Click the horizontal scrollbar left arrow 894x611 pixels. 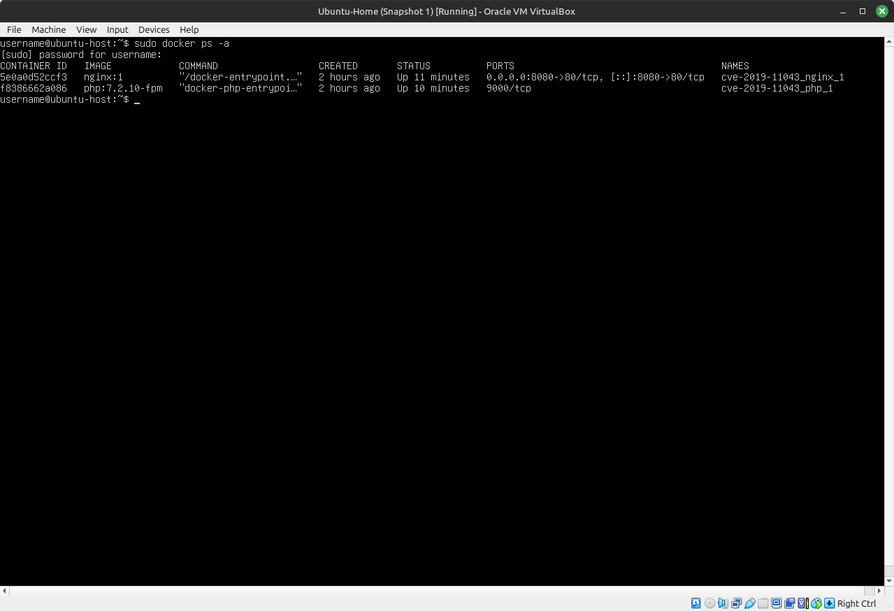5,591
